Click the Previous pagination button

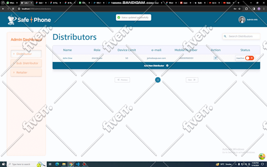[x=122, y=80]
